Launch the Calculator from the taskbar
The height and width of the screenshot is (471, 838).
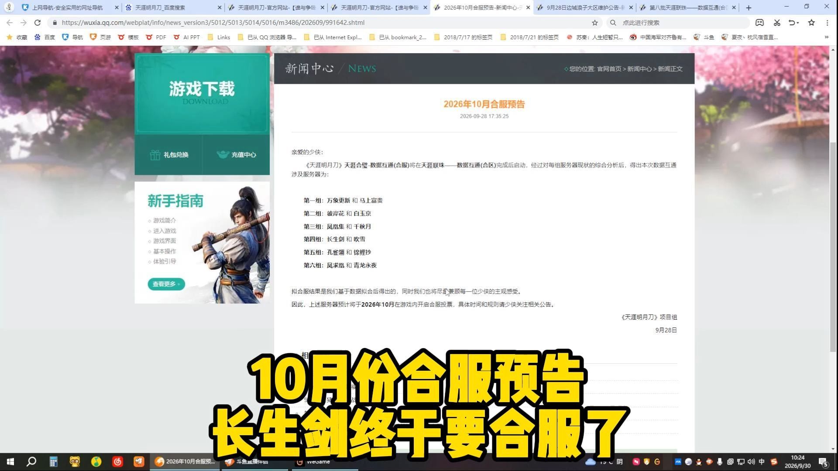(x=53, y=461)
